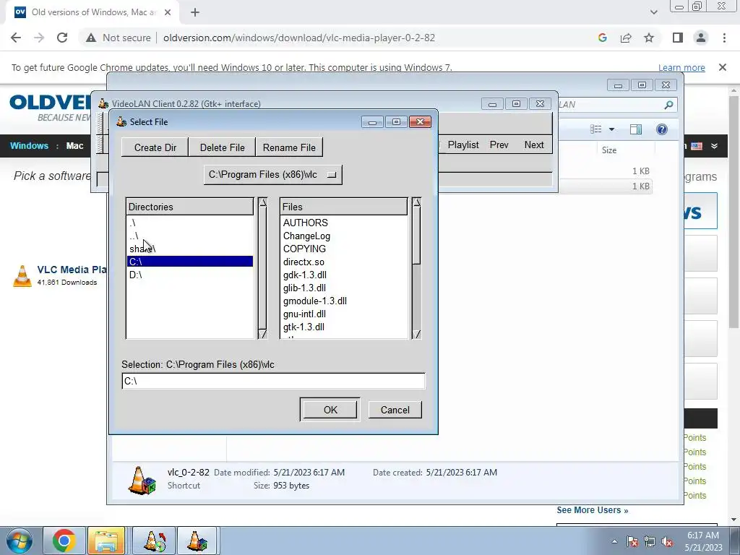Image resolution: width=740 pixels, height=555 pixels.
Task: Select the share\ directory entry
Action: click(x=190, y=249)
